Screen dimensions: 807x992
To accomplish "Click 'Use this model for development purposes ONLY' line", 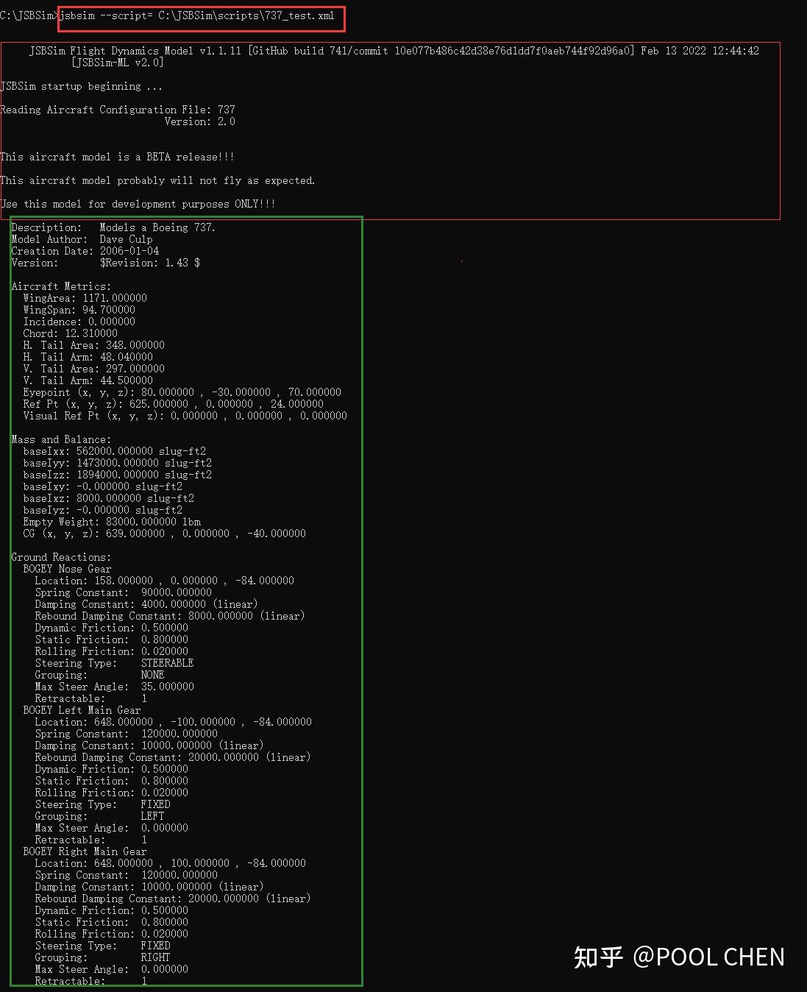I will [138, 204].
